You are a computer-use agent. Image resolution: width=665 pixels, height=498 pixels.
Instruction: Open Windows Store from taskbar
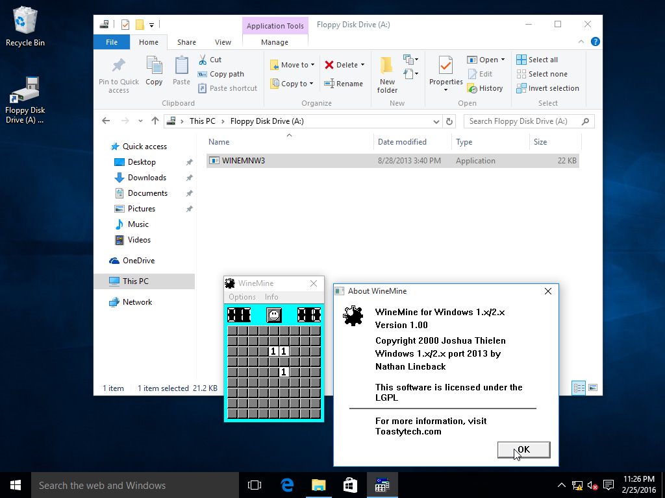pos(350,485)
